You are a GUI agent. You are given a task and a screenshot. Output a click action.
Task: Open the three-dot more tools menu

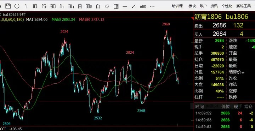coord(152,7)
